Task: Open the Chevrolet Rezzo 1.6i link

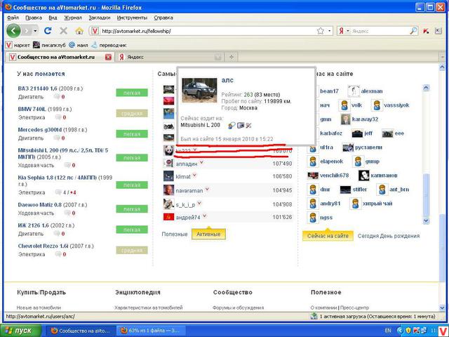Action: point(43,246)
